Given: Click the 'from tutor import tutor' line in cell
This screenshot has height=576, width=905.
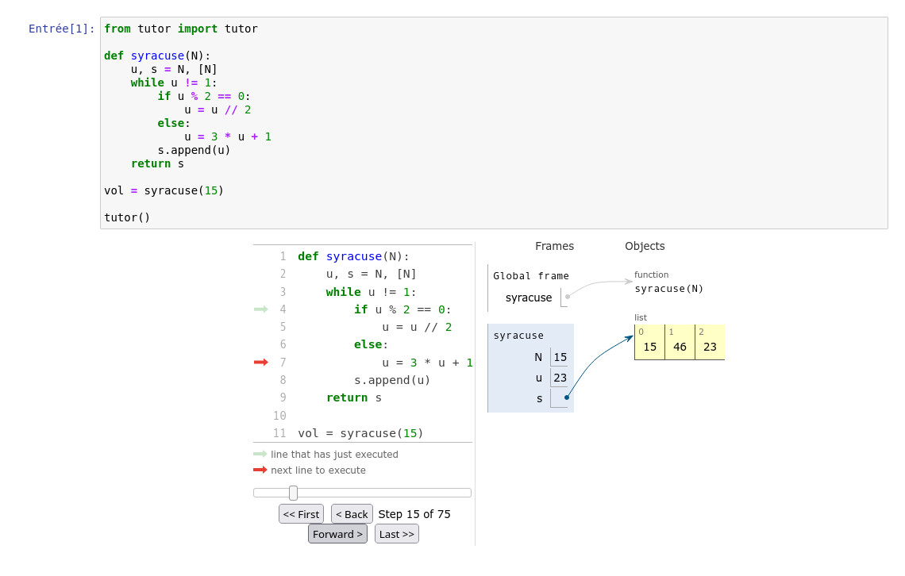Looking at the screenshot, I should coord(181,29).
